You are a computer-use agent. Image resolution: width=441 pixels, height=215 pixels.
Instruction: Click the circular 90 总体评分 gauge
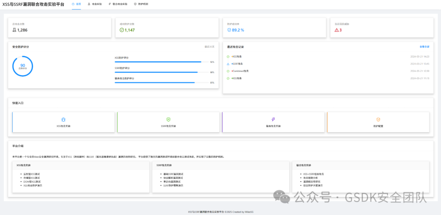(x=23, y=66)
